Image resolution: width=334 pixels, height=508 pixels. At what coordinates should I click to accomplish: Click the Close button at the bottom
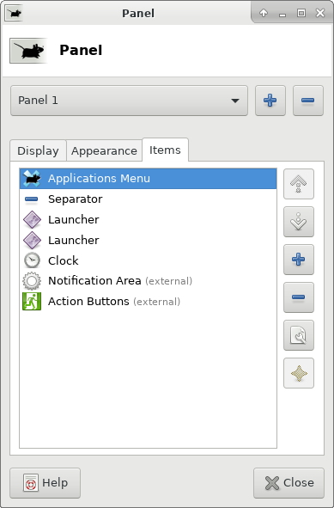click(288, 483)
